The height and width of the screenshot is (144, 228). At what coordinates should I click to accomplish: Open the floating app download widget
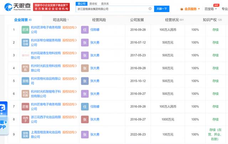(x=4, y=118)
